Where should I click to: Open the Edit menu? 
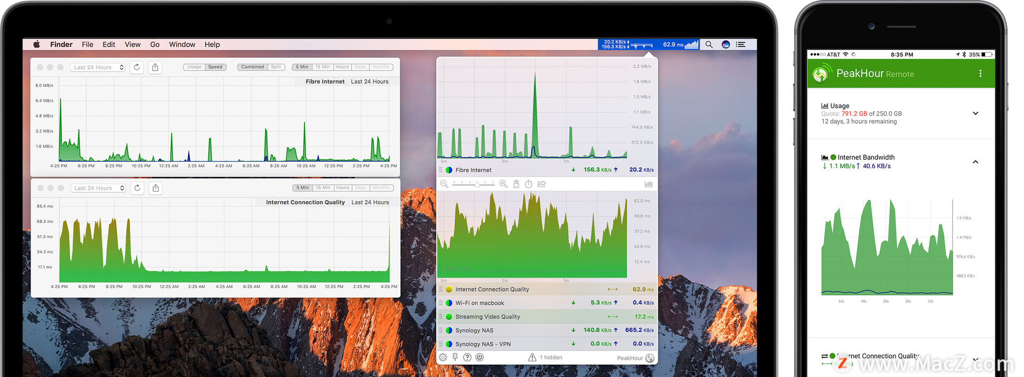pyautogui.click(x=109, y=44)
